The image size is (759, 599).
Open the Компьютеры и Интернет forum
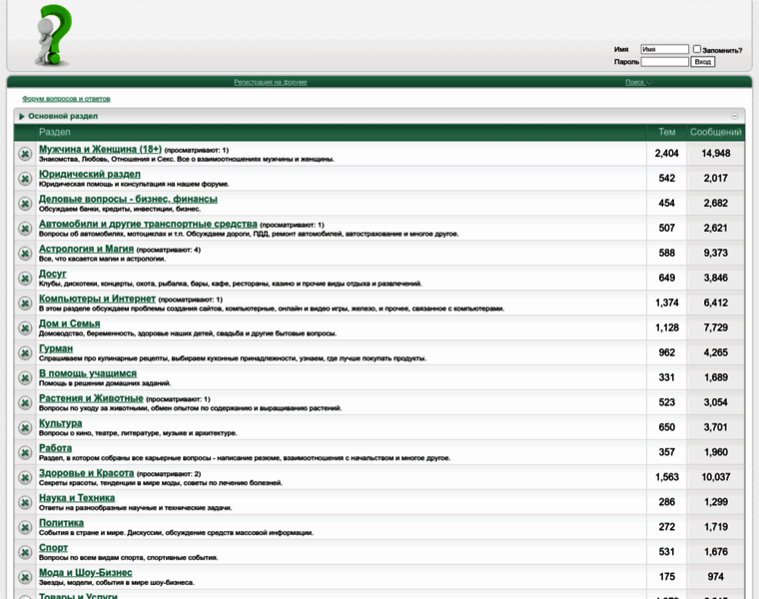pyautogui.click(x=97, y=299)
